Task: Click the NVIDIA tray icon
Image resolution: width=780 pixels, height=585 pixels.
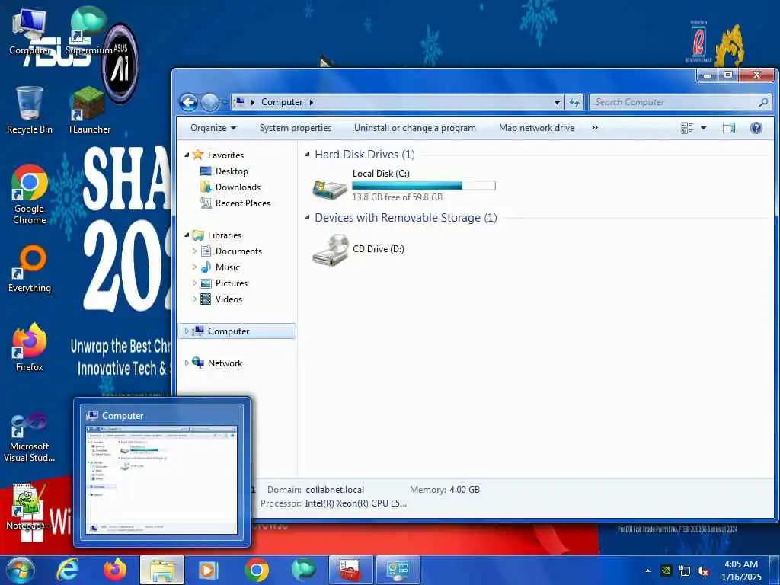Action: 666,571
